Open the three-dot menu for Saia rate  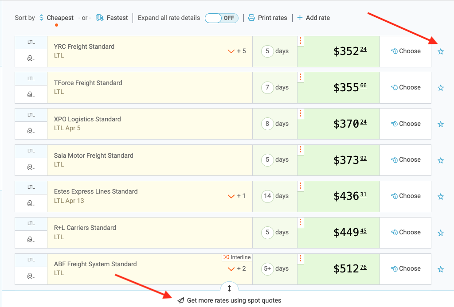coord(301,150)
